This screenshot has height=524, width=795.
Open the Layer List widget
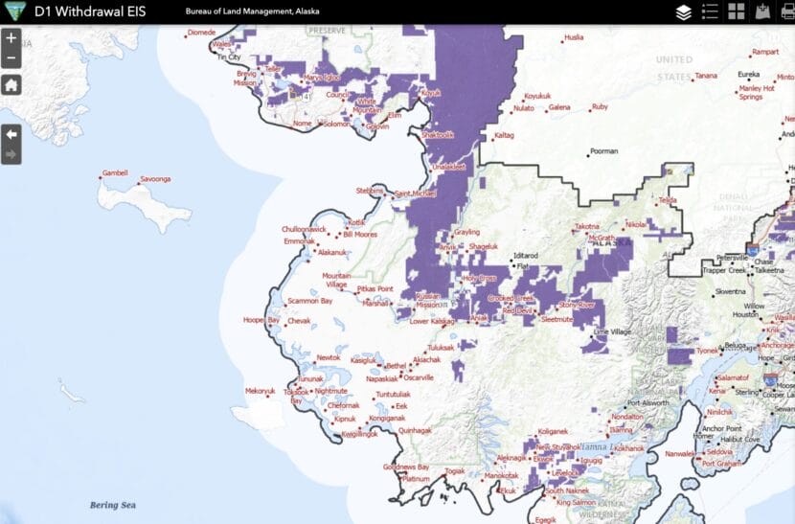(x=683, y=12)
